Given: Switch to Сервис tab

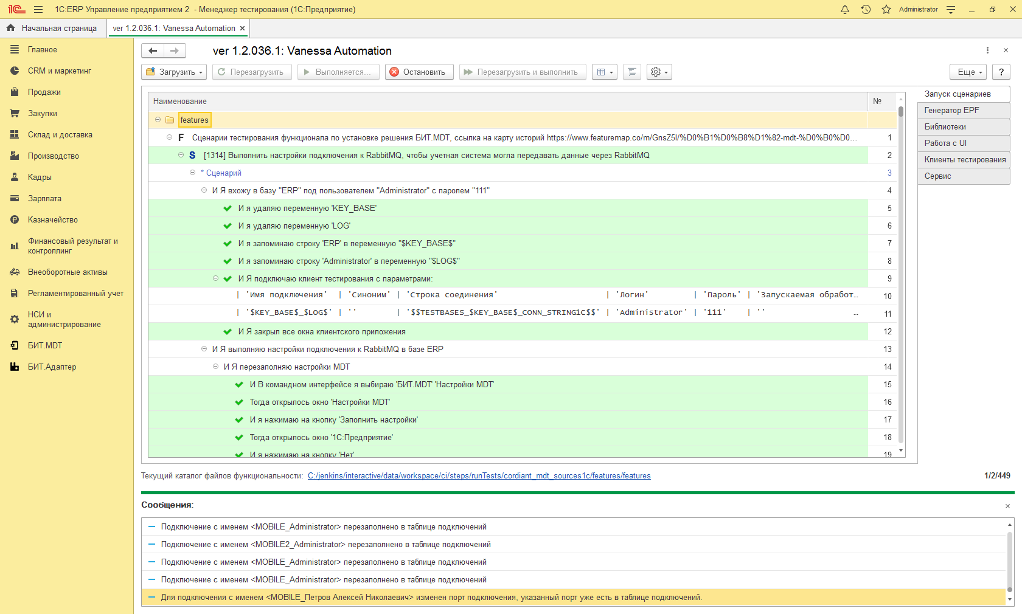Looking at the screenshot, I should click(964, 176).
